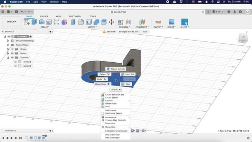Open the timeline settings gear icon
The height and width of the screenshot is (142, 252).
[248, 138]
